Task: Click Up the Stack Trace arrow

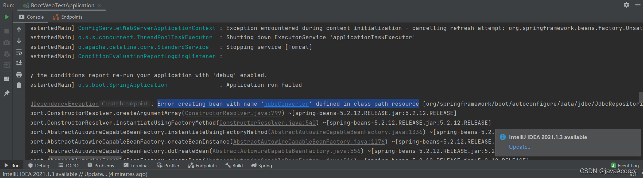Action: (19, 30)
